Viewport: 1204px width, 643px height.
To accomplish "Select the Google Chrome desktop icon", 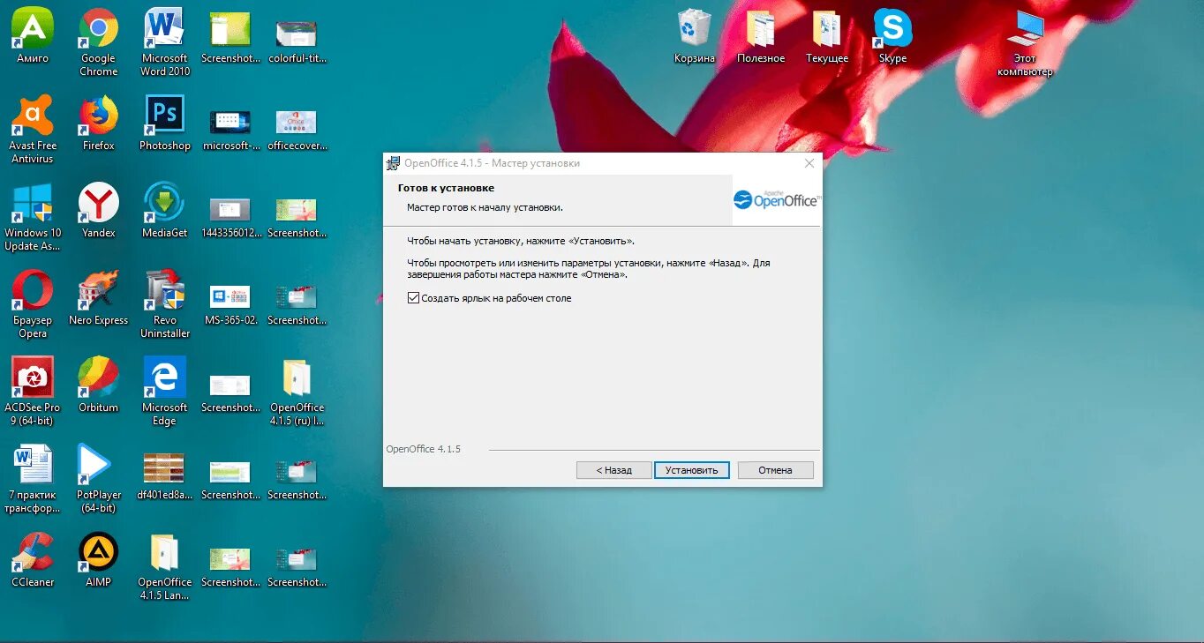I will click(x=98, y=42).
